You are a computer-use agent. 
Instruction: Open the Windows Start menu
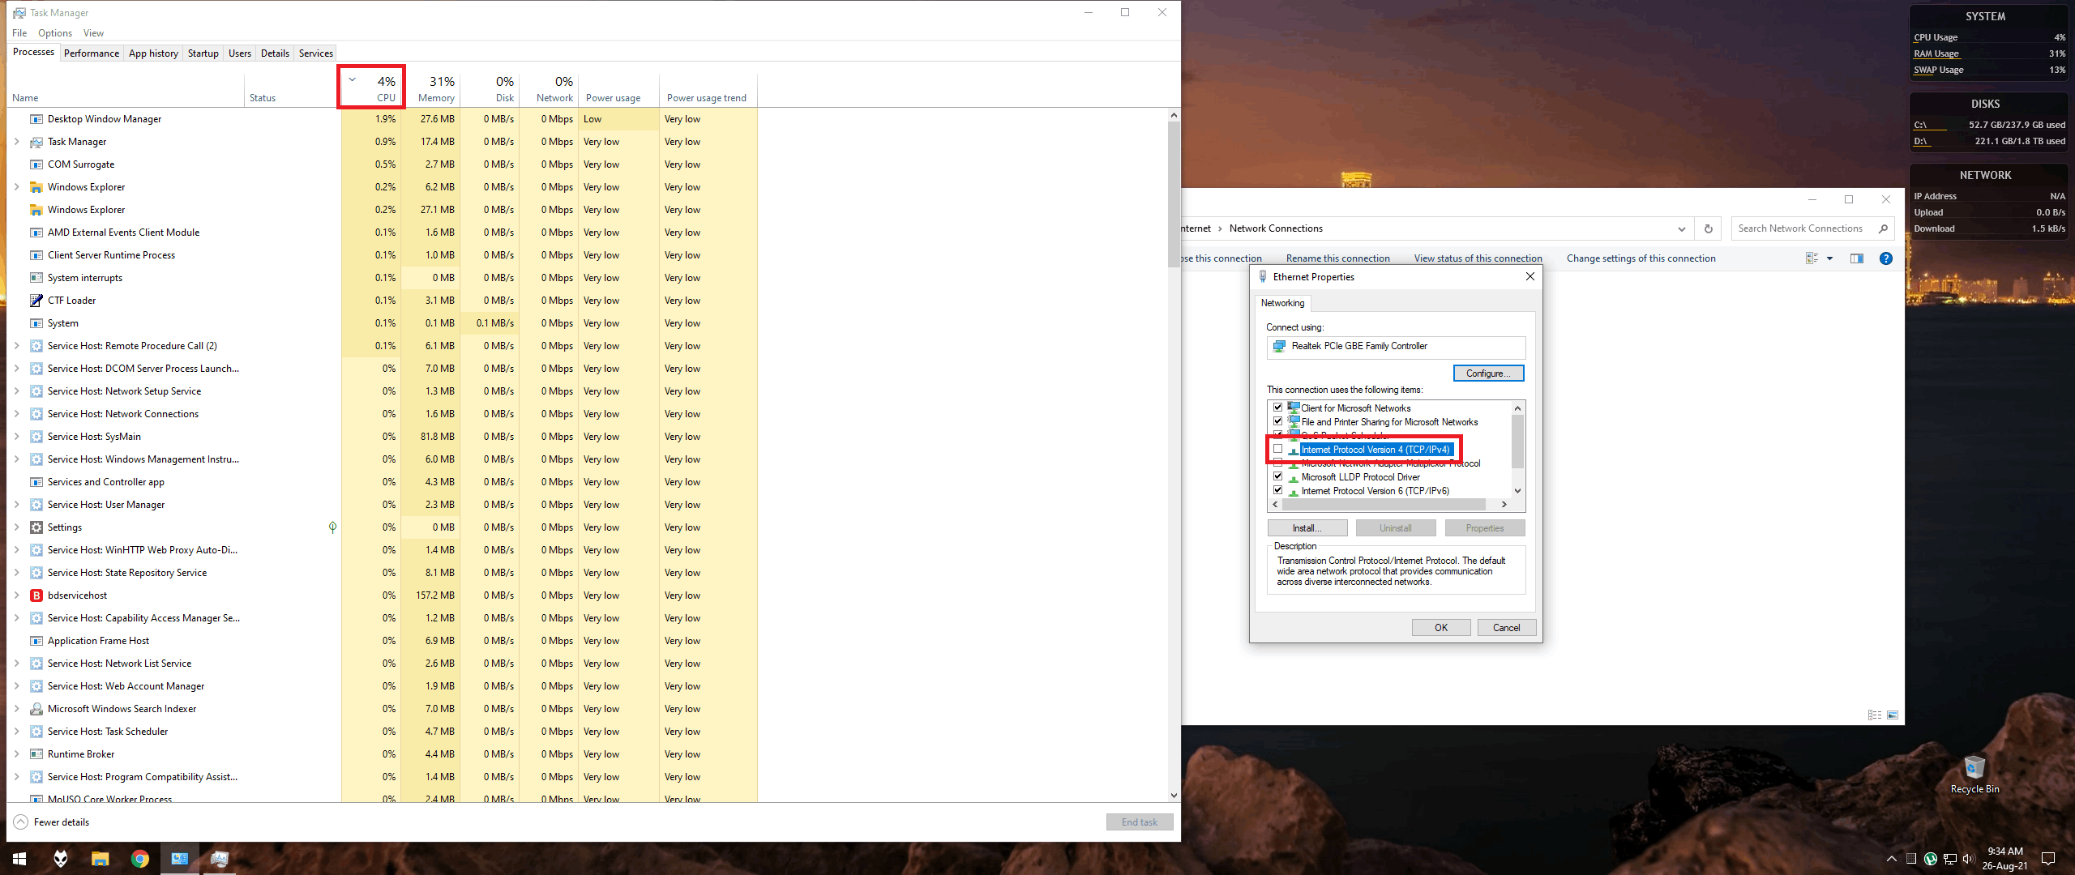pyautogui.click(x=19, y=859)
